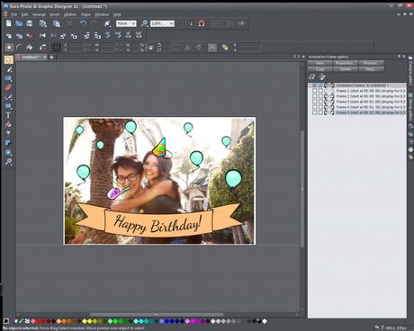
Task: Select the Transparency wine glass tool
Action: (x=8, y=134)
